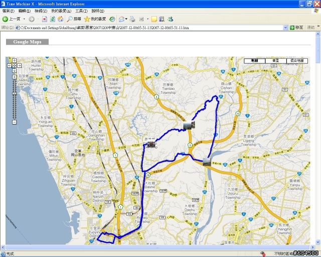Refresh the page with green arrows icon
The image size is (321, 257).
[52, 19]
